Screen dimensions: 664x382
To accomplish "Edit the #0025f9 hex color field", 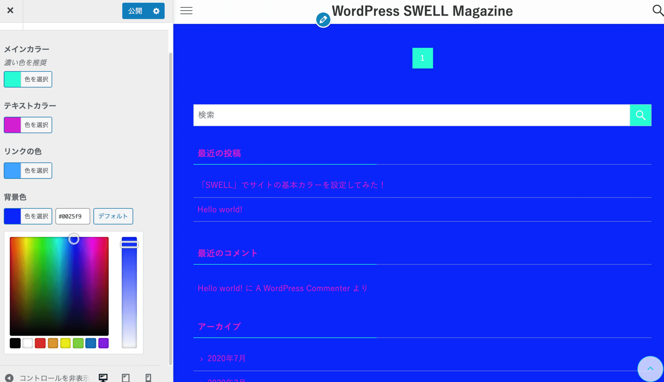I will pos(73,216).
